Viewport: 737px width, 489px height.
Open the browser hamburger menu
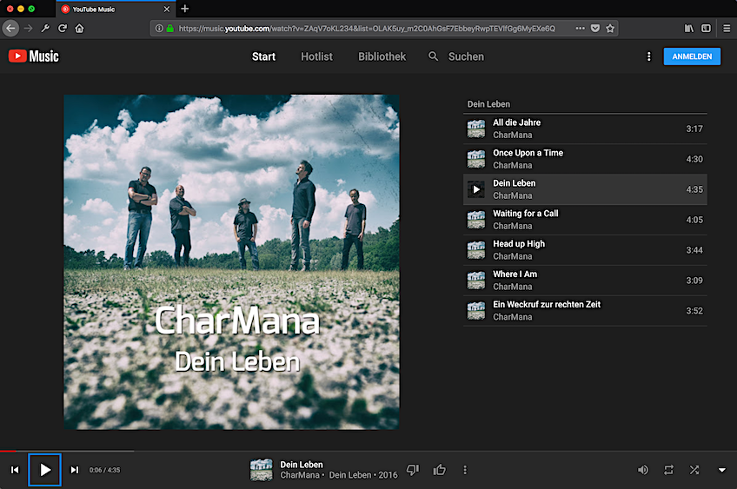pos(727,29)
